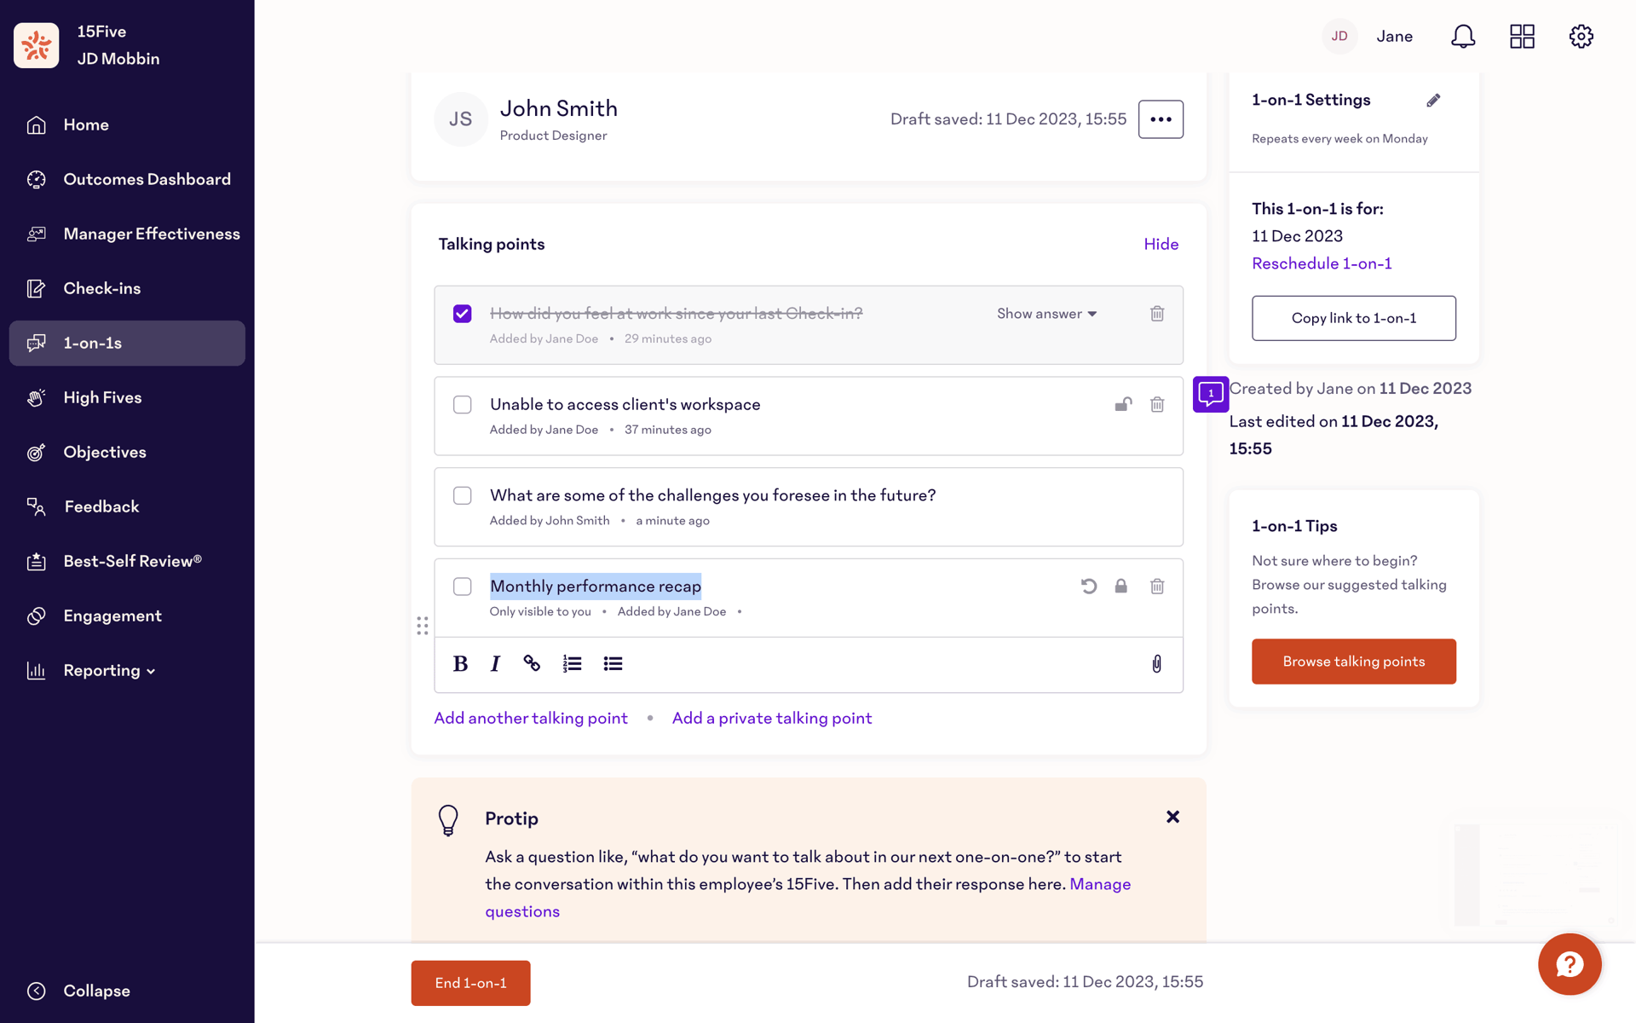Viewport: 1636px width, 1023px height.
Task: Attach a file with the paperclip
Action: [1156, 663]
